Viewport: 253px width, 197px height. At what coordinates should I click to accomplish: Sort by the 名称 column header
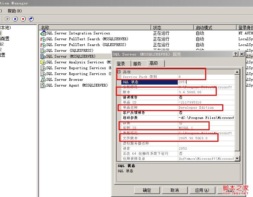95,28
